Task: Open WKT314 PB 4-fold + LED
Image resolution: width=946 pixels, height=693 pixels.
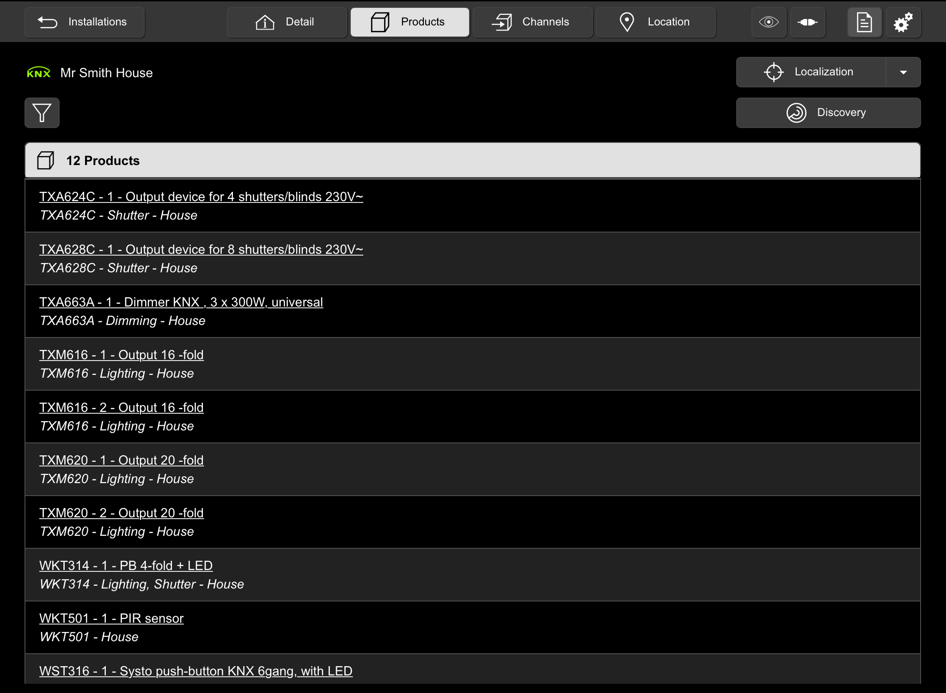Action: tap(126, 565)
